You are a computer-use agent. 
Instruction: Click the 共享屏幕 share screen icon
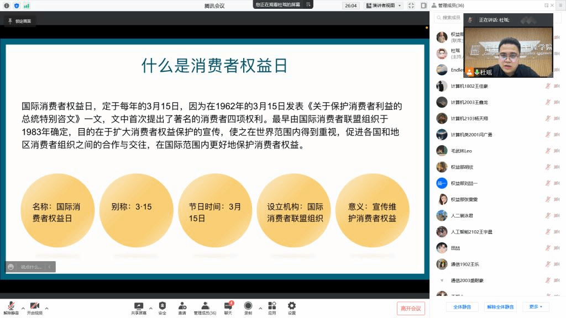(x=139, y=306)
